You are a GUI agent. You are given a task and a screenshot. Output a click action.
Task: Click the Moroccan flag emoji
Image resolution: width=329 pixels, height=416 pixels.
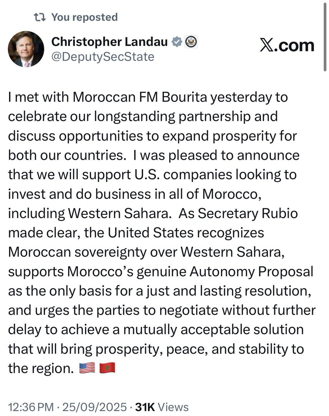(x=107, y=367)
